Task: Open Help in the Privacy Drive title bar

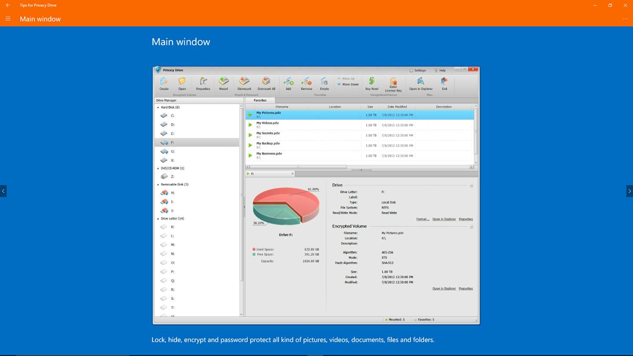Action: (440, 70)
